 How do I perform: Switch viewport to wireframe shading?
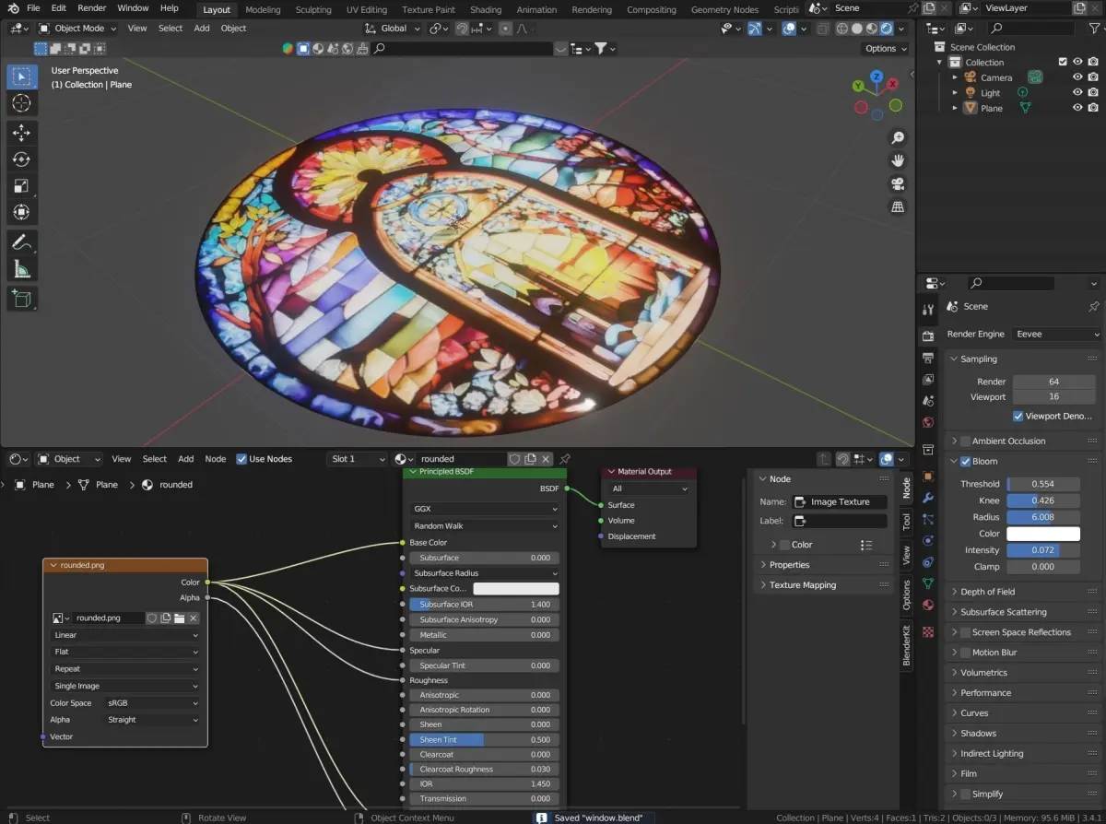[842, 29]
